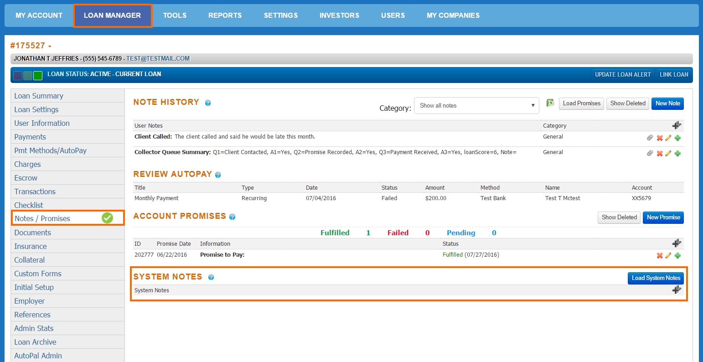The height and width of the screenshot is (362, 703).
Task: Go to Insurance in the sidebar
Action: (67, 246)
